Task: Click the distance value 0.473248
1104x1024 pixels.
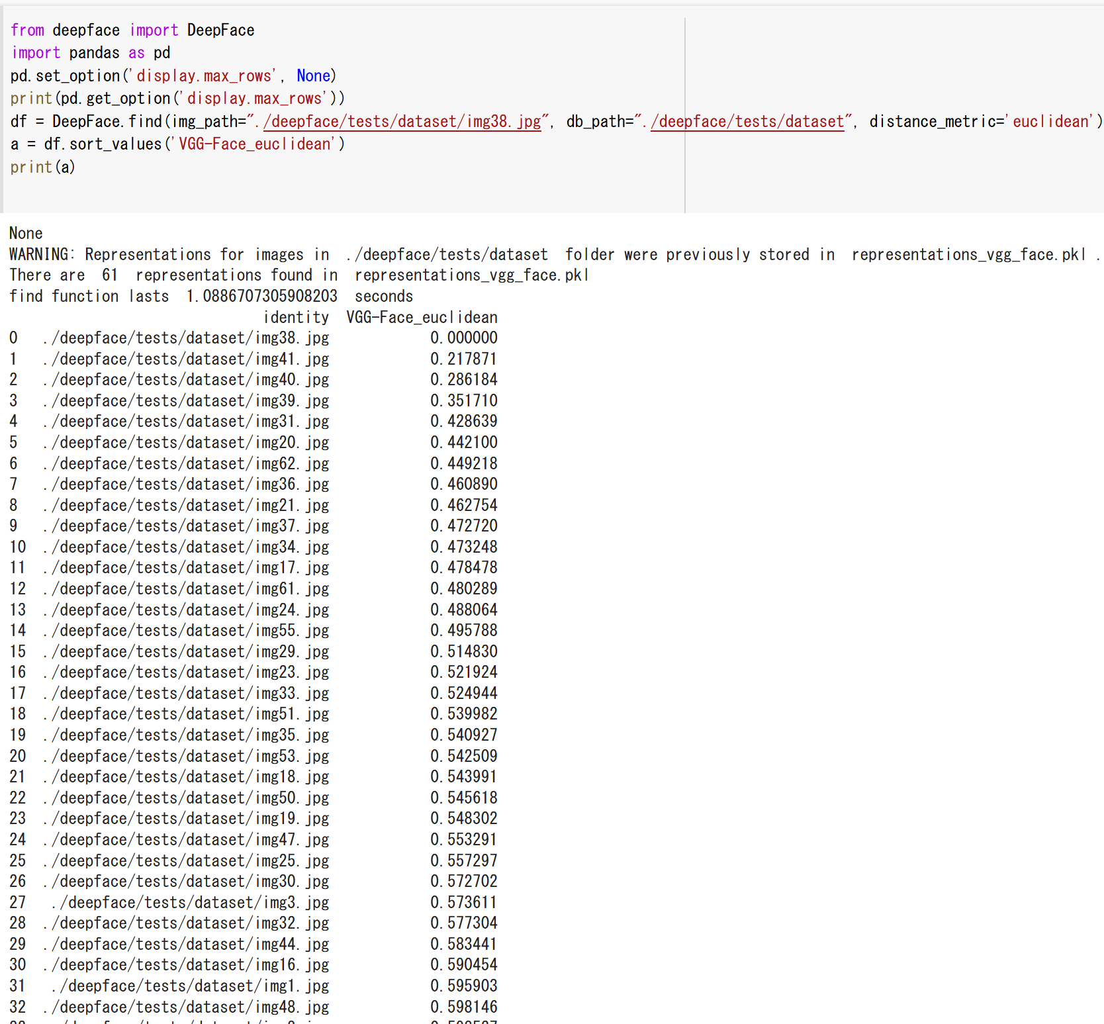Action: click(464, 547)
